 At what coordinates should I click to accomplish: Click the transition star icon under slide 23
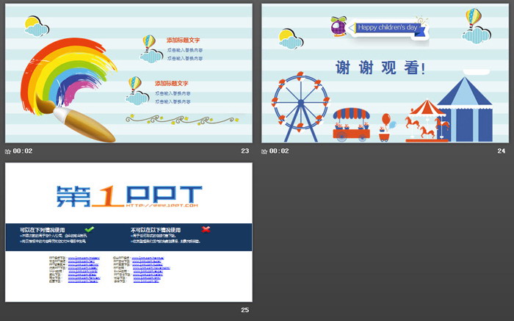tap(8, 151)
